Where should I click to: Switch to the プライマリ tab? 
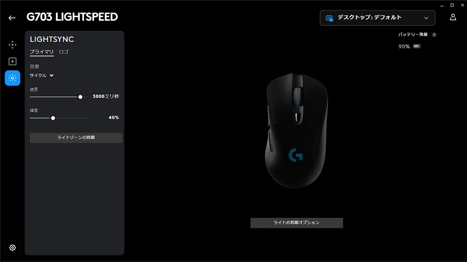(x=41, y=52)
